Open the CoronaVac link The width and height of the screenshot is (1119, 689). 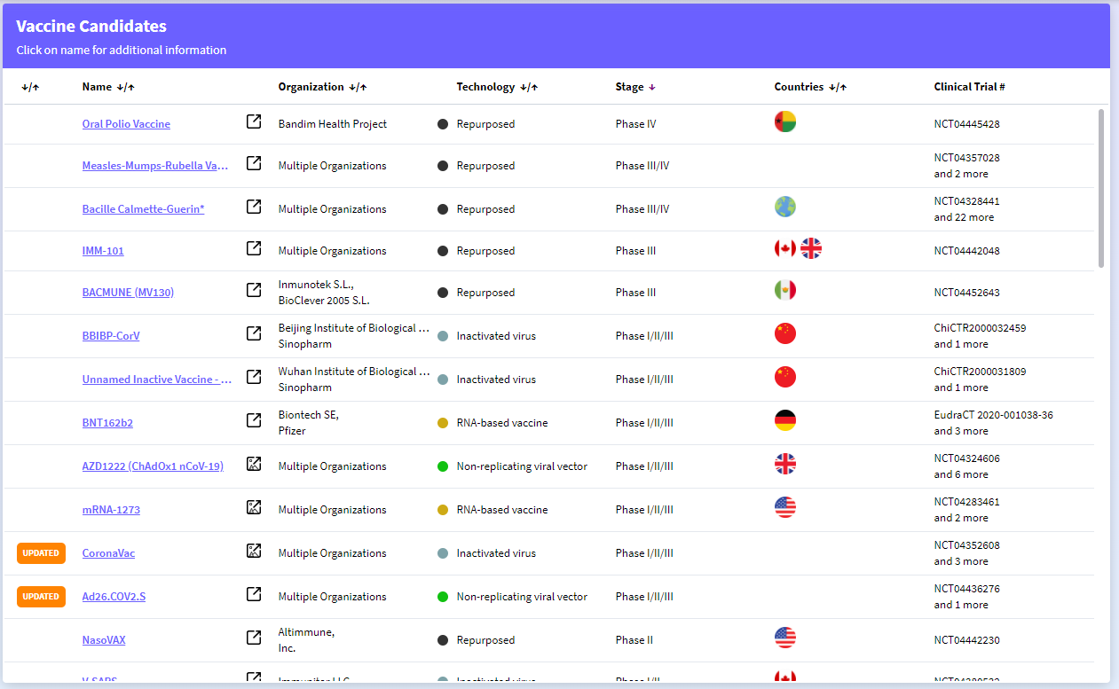point(108,553)
